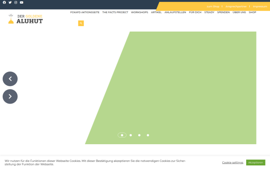Open Anlaufstellen menu item
Screen dimensions: 270x169
coord(175,12)
